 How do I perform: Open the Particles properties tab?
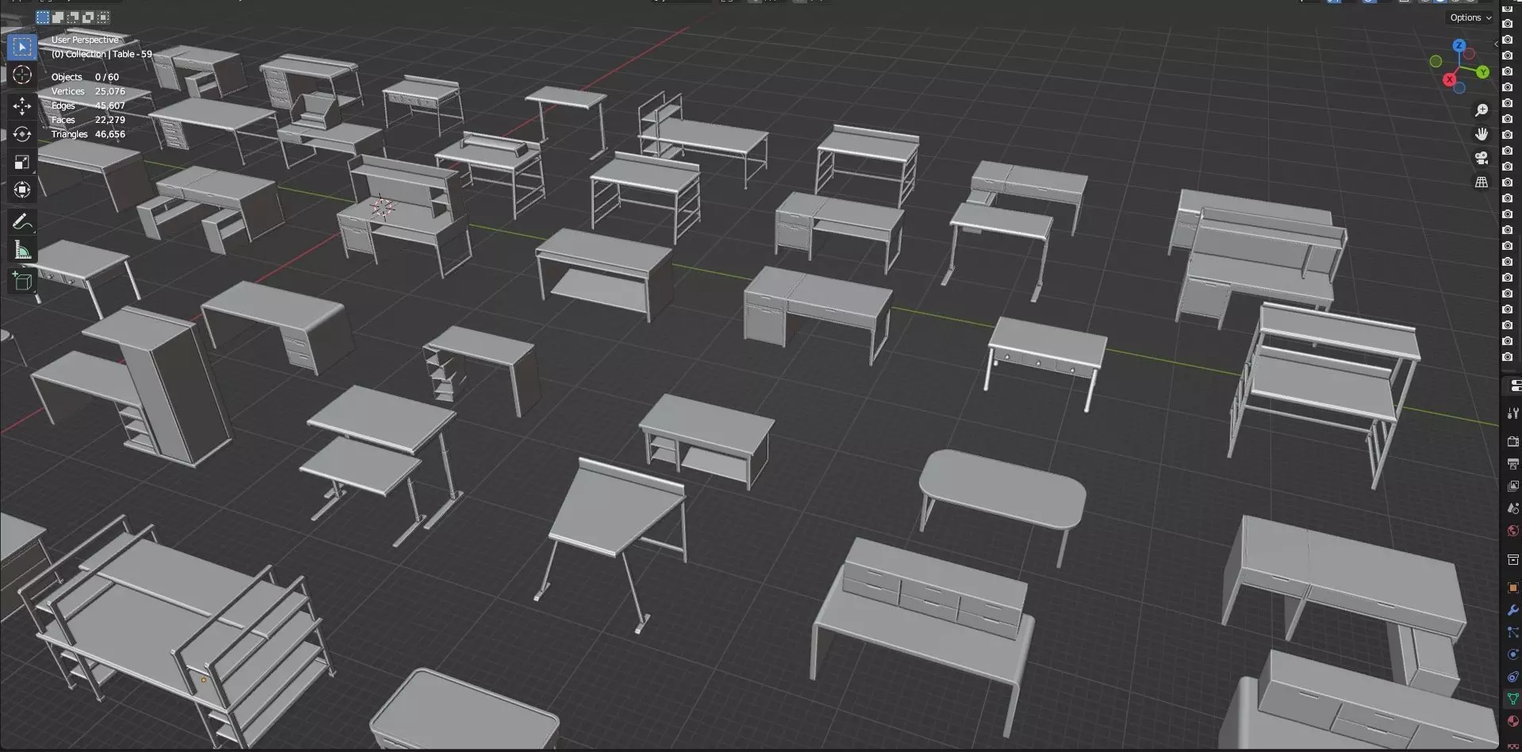click(x=1512, y=632)
